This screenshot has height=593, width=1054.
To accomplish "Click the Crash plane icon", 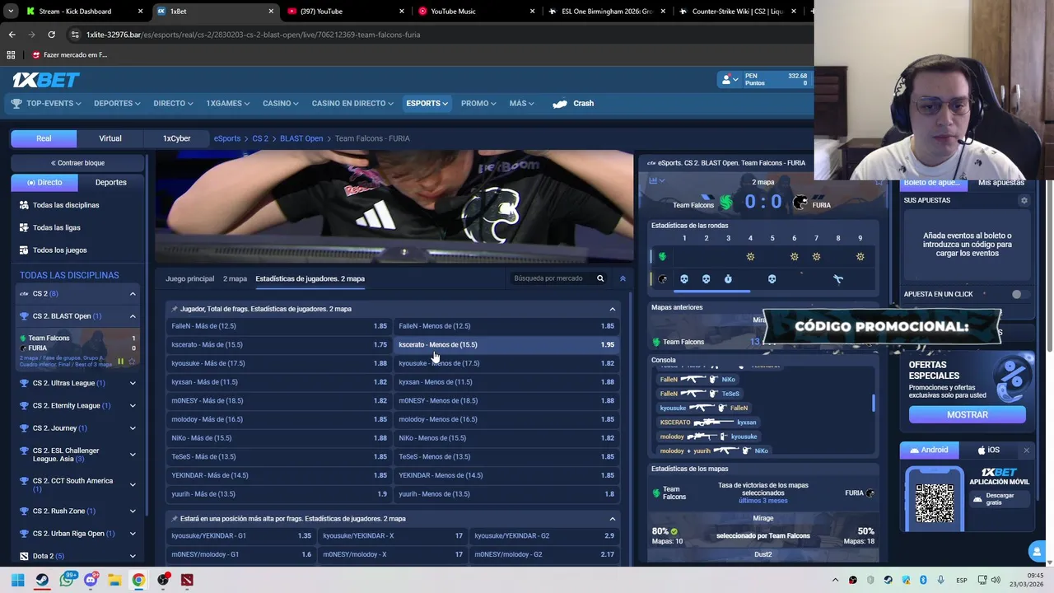I will pos(560,104).
